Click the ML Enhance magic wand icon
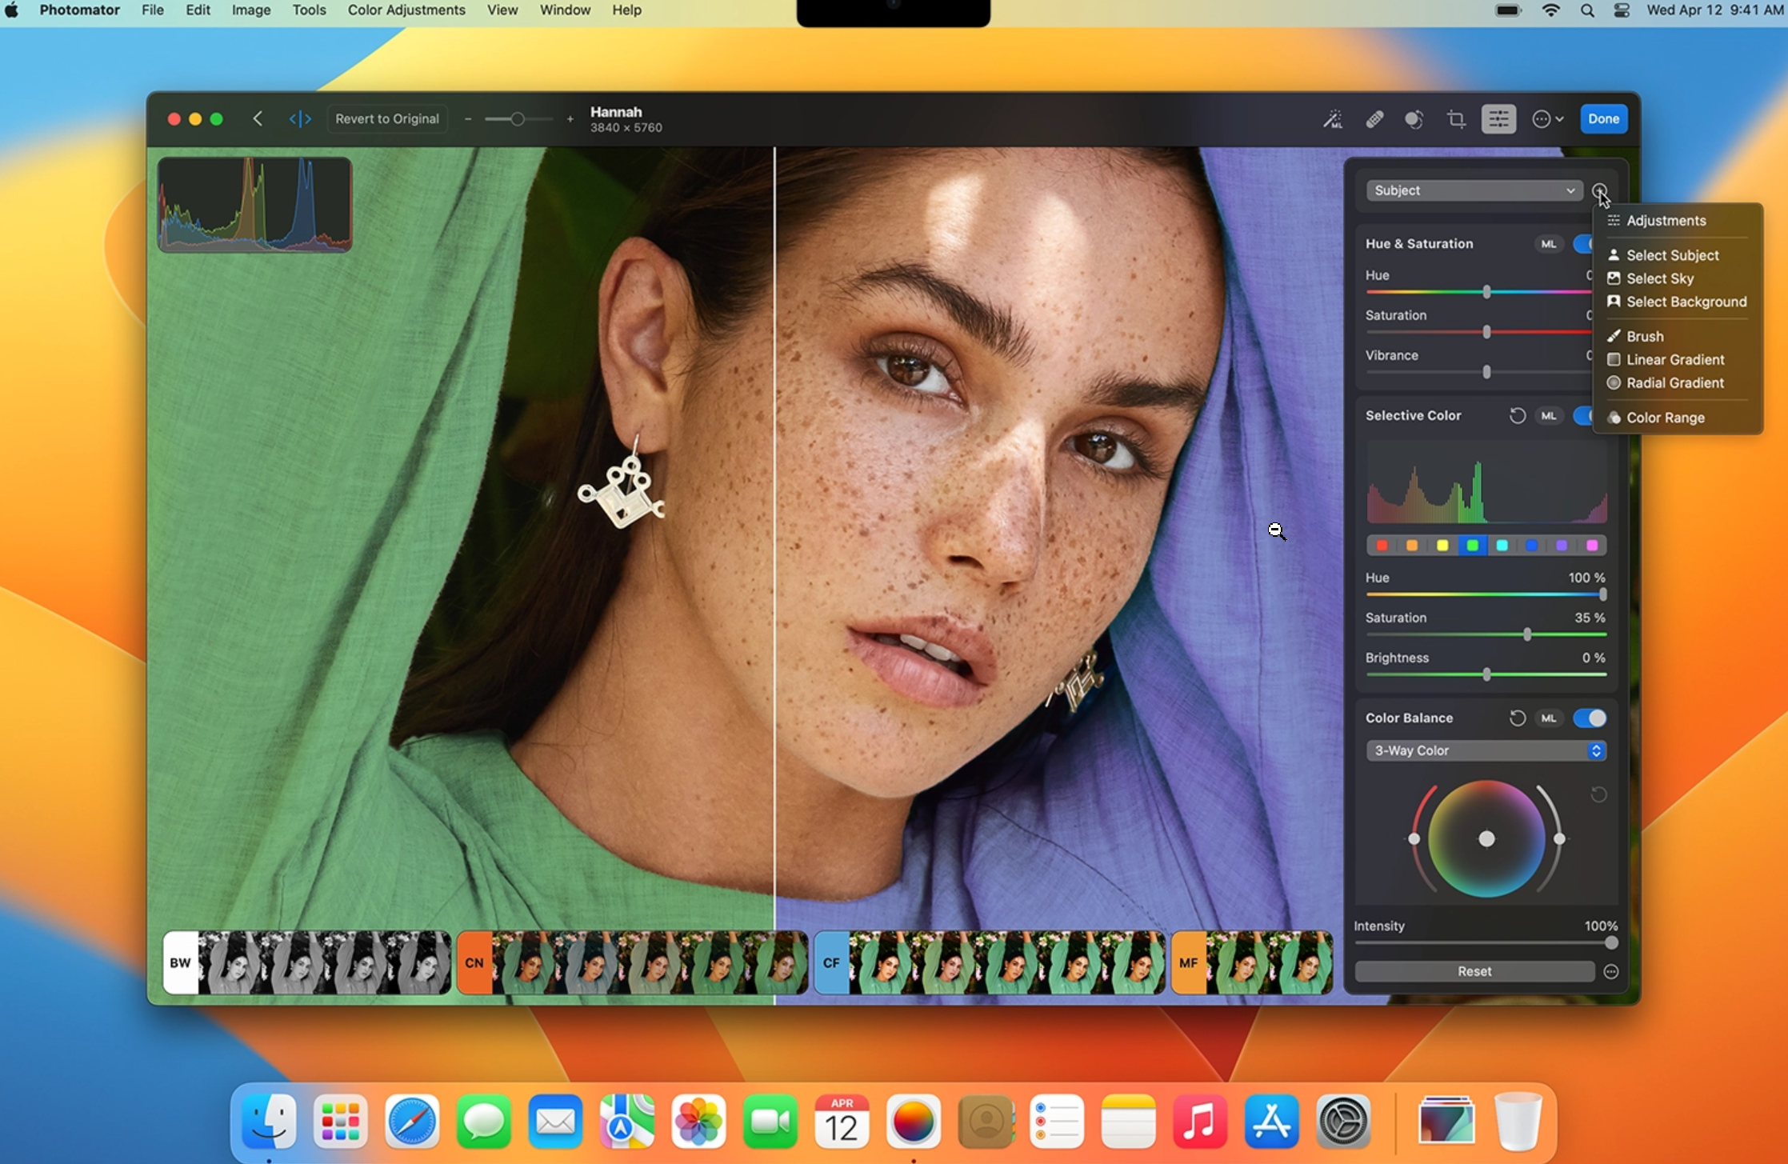 tap(1332, 119)
